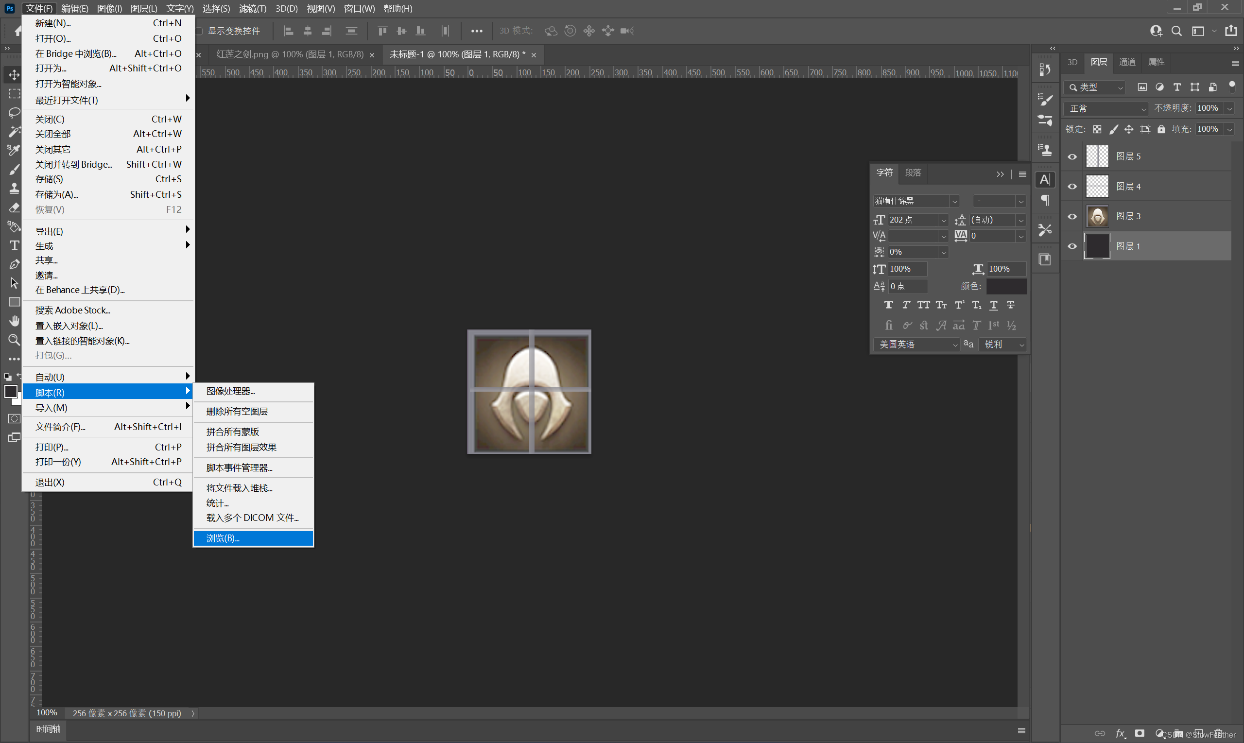Expand the font size dropdown
The image size is (1244, 743).
point(944,220)
